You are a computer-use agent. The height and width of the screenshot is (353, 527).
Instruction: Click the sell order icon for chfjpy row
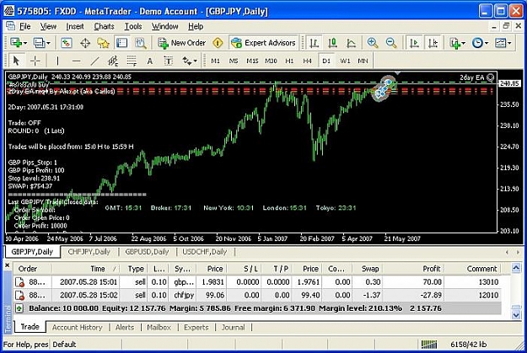(x=19, y=296)
